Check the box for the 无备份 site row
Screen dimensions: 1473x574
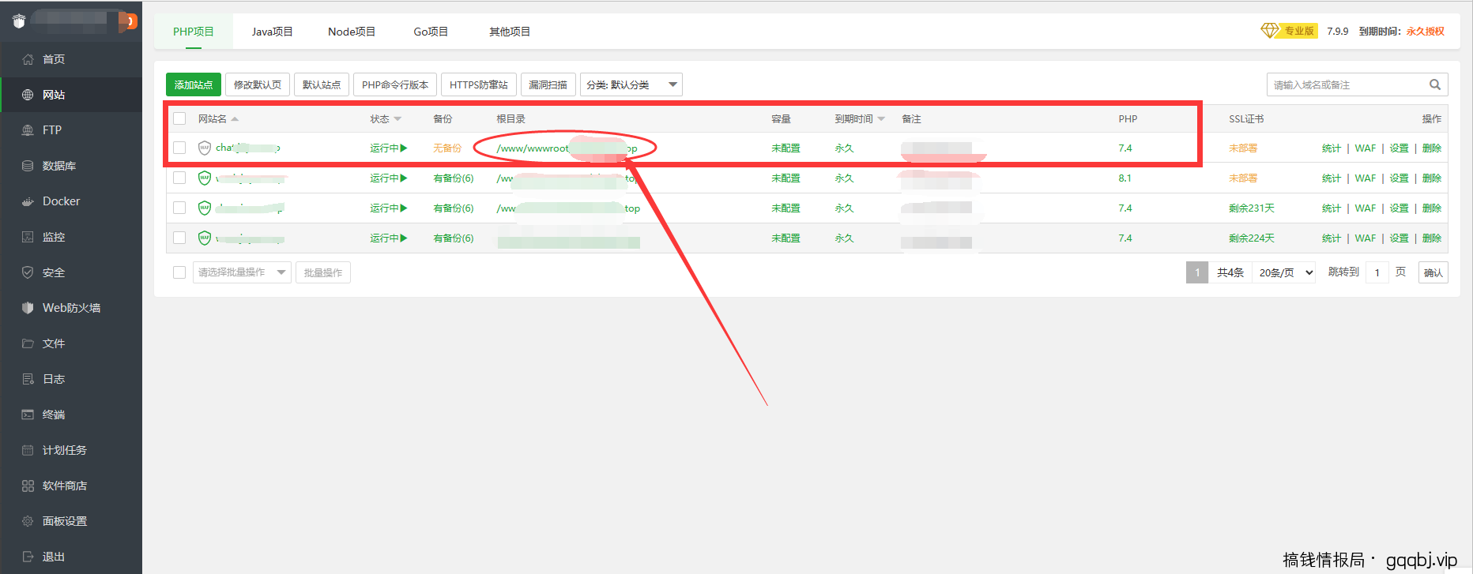pos(179,148)
